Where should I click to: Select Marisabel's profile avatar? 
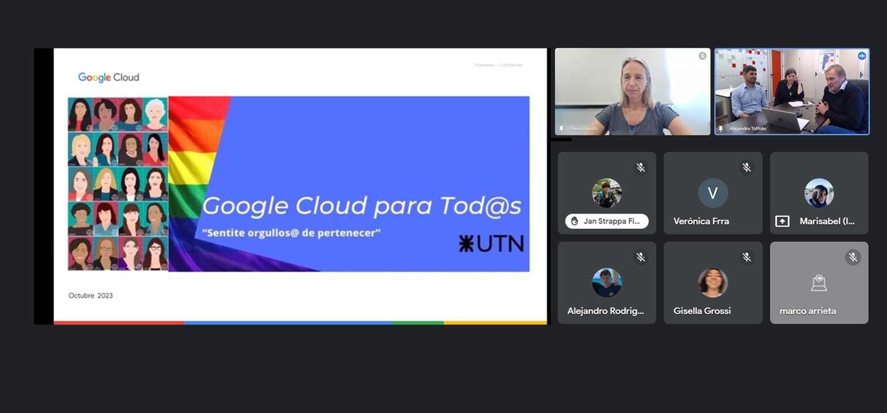[819, 193]
